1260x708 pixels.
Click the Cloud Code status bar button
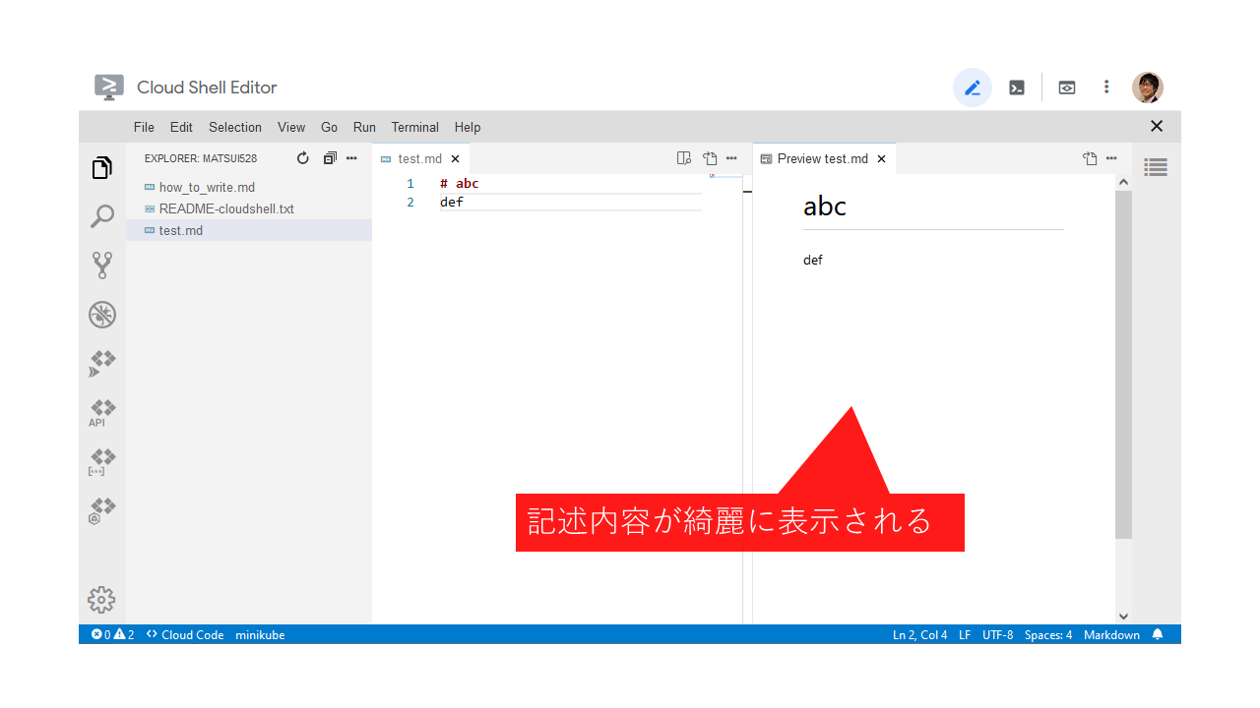tap(185, 635)
